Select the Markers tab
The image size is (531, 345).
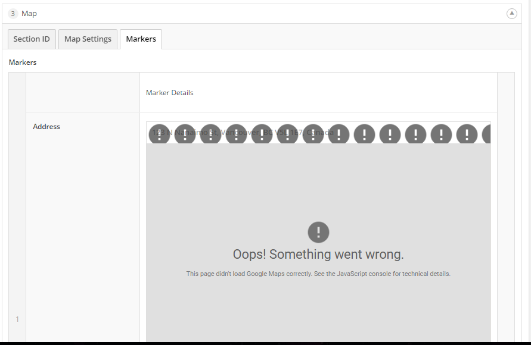(141, 39)
